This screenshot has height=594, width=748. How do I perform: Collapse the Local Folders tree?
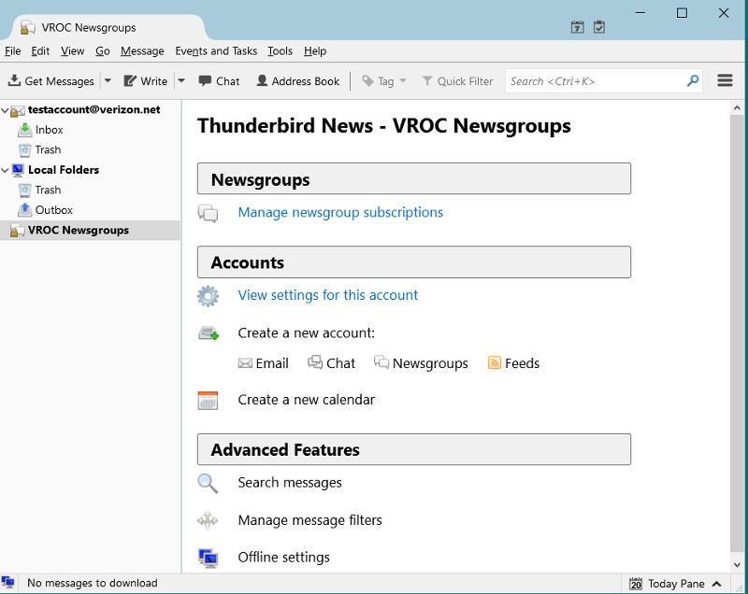[x=5, y=170]
